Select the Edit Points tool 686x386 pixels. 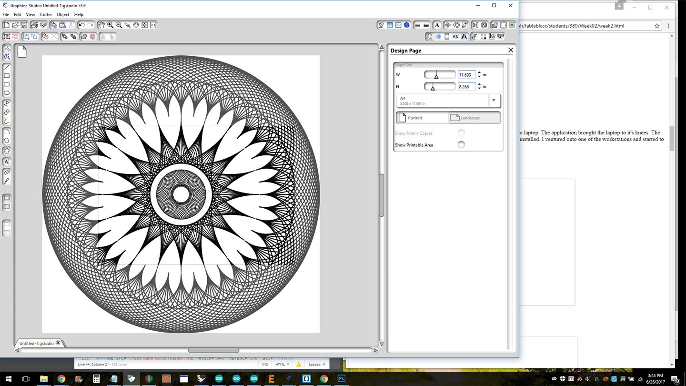click(x=7, y=57)
